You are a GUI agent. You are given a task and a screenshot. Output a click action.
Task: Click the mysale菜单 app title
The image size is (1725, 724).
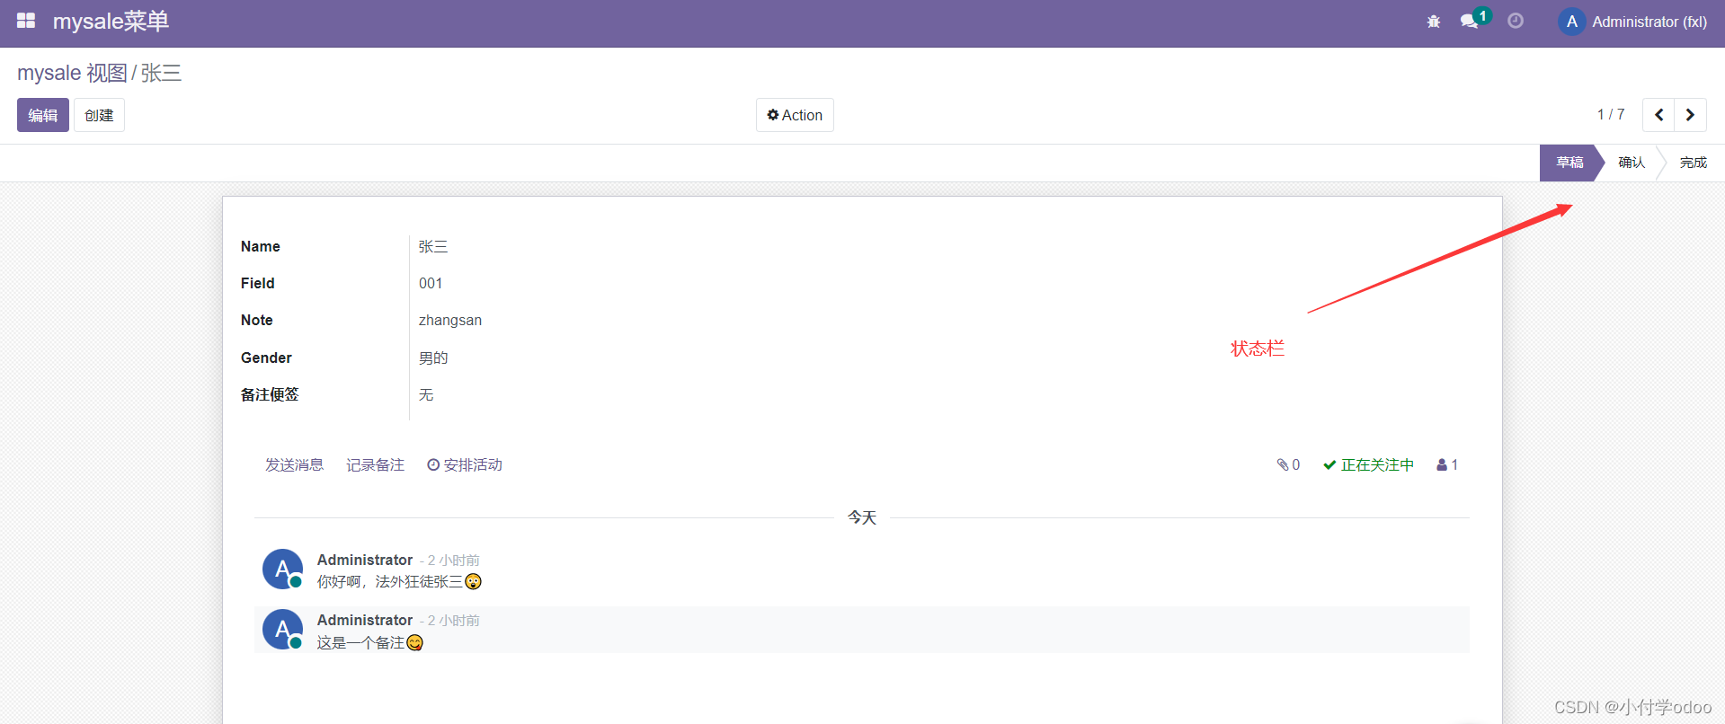[111, 22]
